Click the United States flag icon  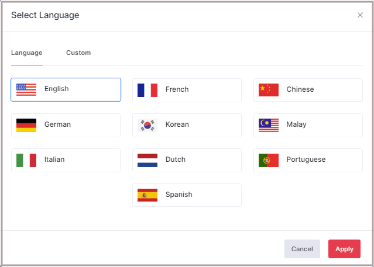pyautogui.click(x=26, y=89)
